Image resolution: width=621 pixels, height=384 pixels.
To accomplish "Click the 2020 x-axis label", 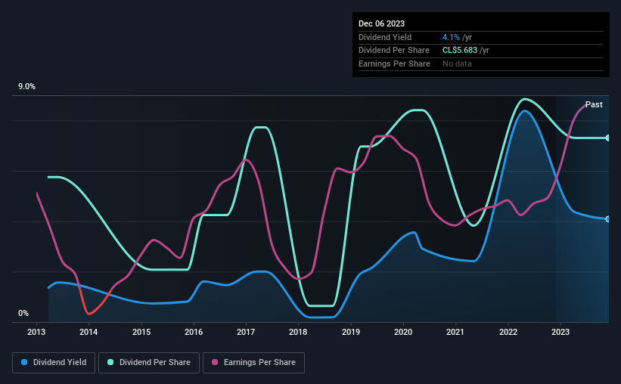I will click(x=403, y=332).
